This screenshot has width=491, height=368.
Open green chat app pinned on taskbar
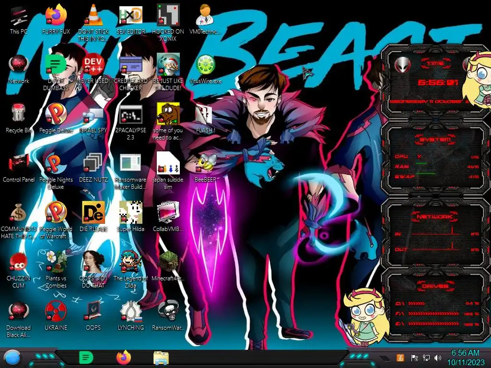(x=86, y=357)
